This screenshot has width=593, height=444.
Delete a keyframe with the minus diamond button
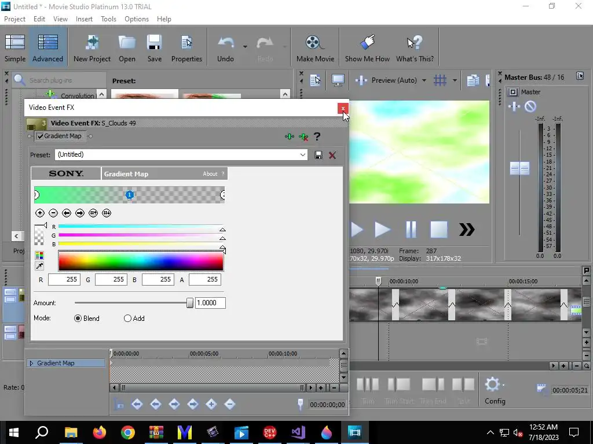point(230,404)
